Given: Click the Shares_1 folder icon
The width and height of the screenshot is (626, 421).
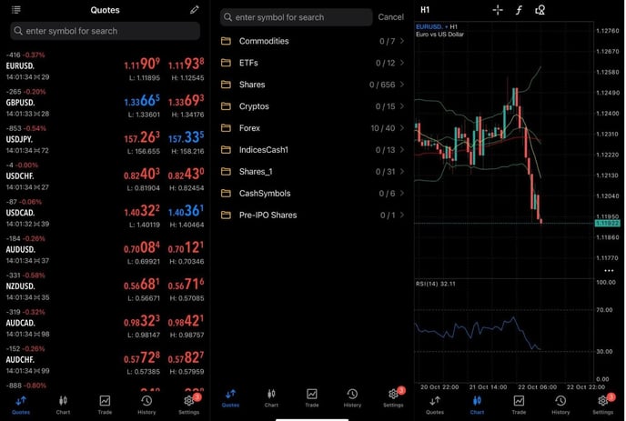Looking at the screenshot, I should [226, 172].
